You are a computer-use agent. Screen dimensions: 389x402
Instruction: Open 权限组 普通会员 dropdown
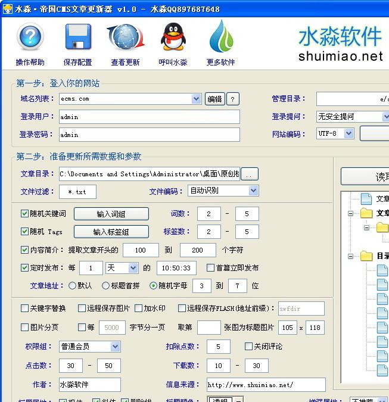click(115, 347)
